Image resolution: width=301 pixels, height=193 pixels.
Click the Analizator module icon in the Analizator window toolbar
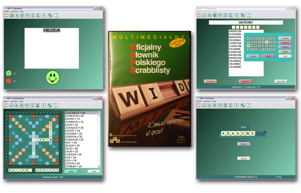(x=38, y=105)
